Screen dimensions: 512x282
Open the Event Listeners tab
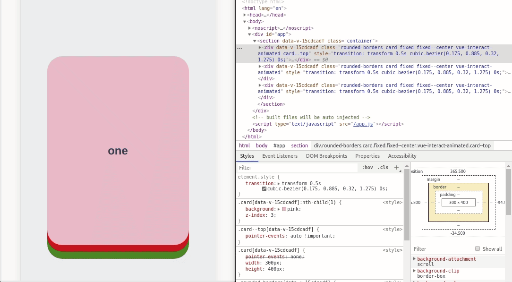[280, 156]
